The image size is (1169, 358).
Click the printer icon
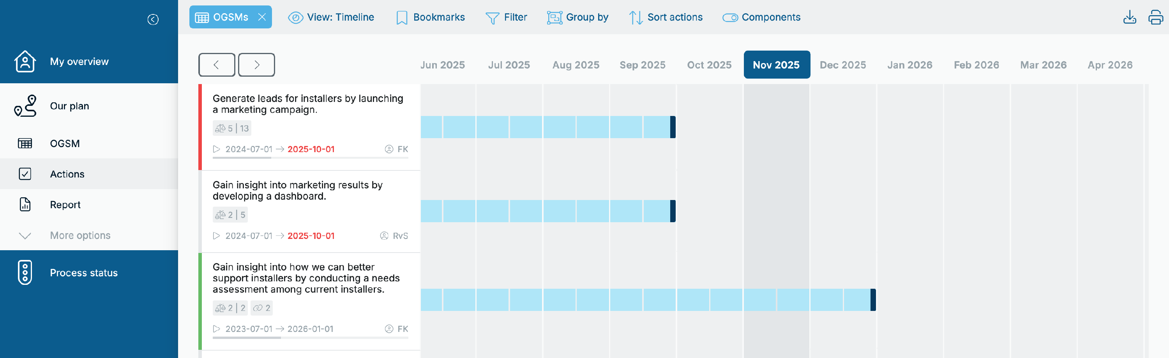coord(1155,17)
